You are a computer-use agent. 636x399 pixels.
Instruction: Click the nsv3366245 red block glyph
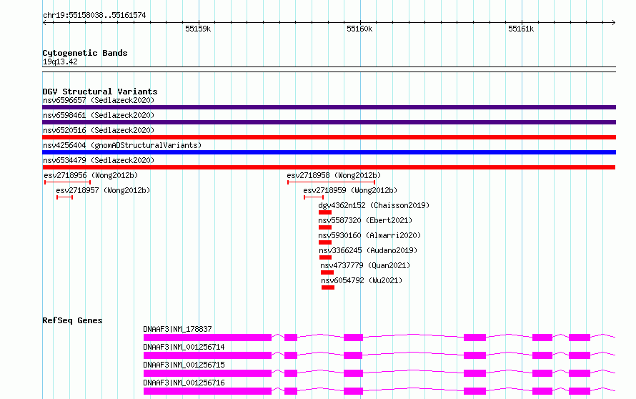tap(325, 257)
